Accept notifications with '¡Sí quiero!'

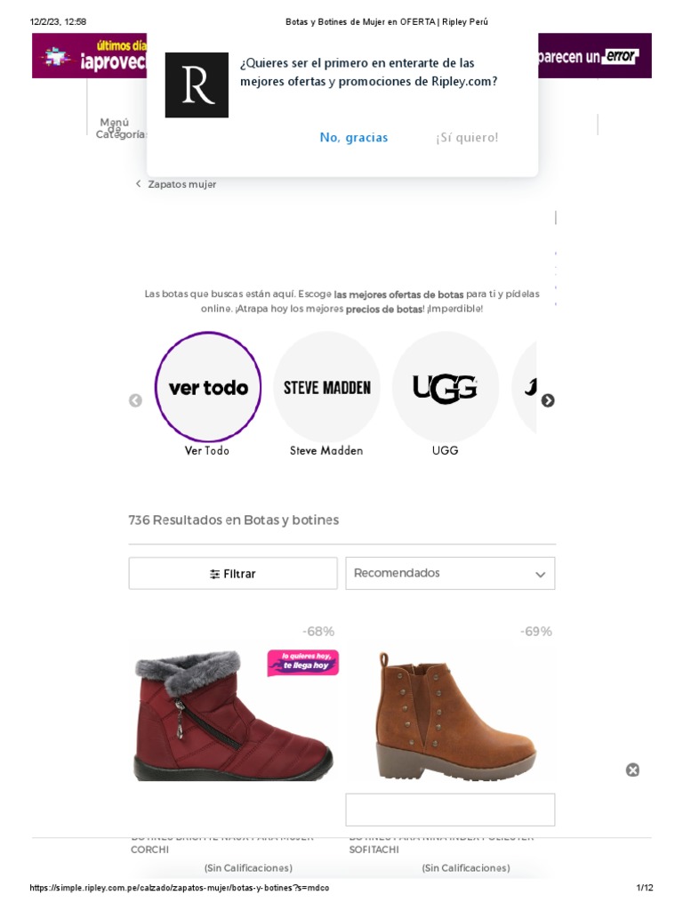(x=467, y=137)
